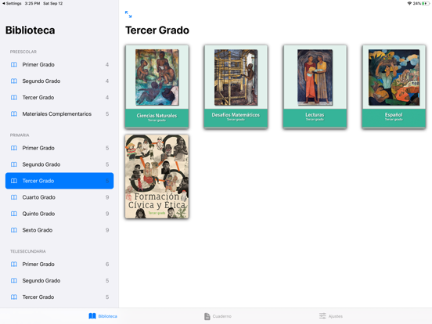Select Materiales Complementarios in sidebar
This screenshot has height=324, width=432.
click(59, 113)
